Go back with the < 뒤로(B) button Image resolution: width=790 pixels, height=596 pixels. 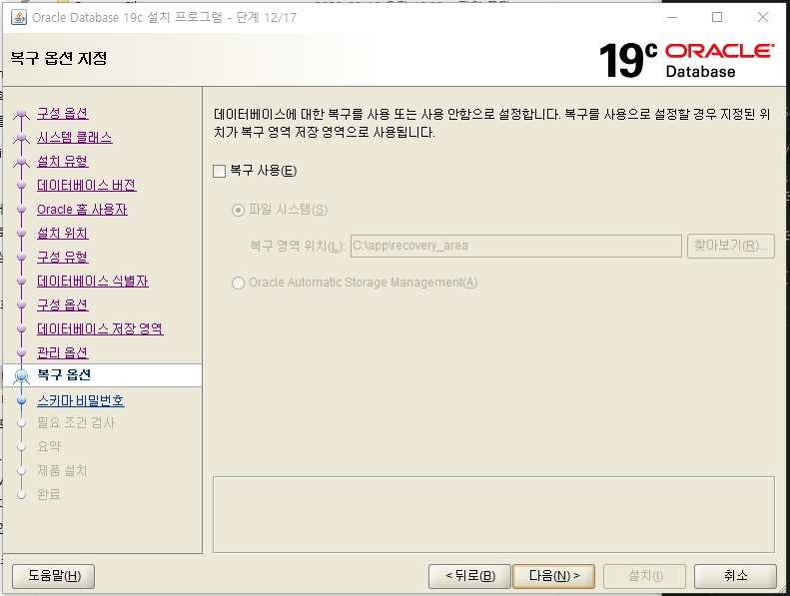[x=469, y=576]
